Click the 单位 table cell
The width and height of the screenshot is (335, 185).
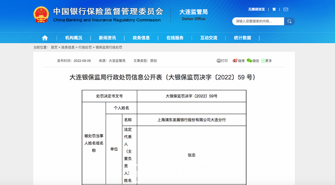[x=114, y=149]
